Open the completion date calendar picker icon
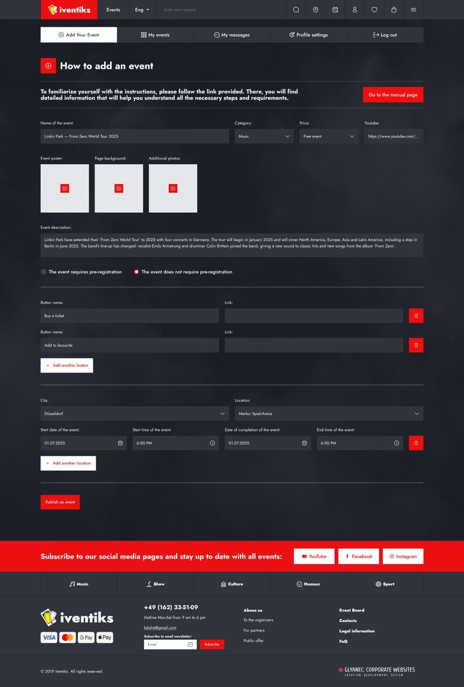 pyautogui.click(x=305, y=443)
